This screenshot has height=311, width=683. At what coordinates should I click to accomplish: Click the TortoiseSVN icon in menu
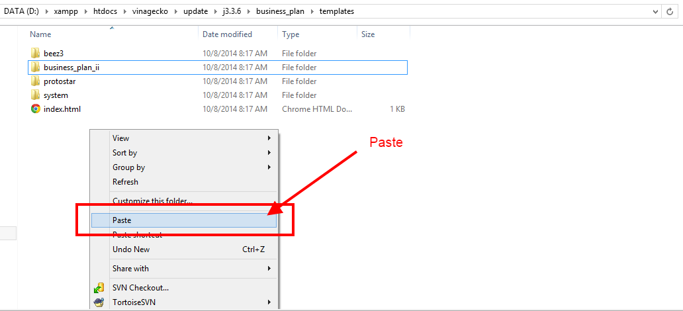[99, 302]
